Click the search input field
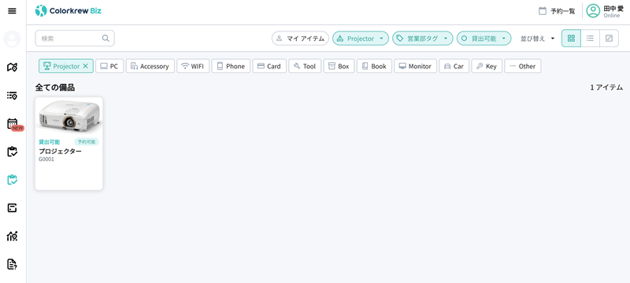630x283 pixels. coord(75,39)
